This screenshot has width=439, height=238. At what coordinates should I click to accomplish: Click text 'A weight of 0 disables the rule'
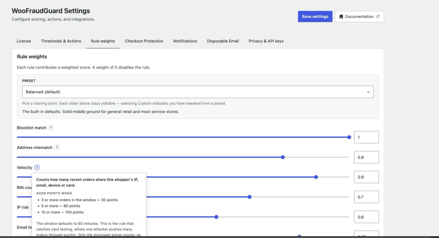pyautogui.click(x=121, y=67)
